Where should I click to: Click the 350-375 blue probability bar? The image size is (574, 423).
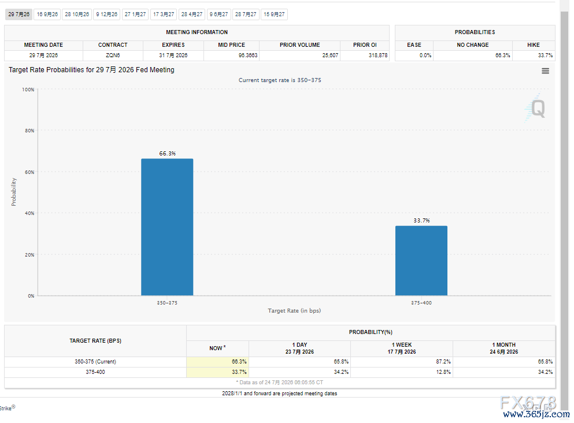pos(167,227)
